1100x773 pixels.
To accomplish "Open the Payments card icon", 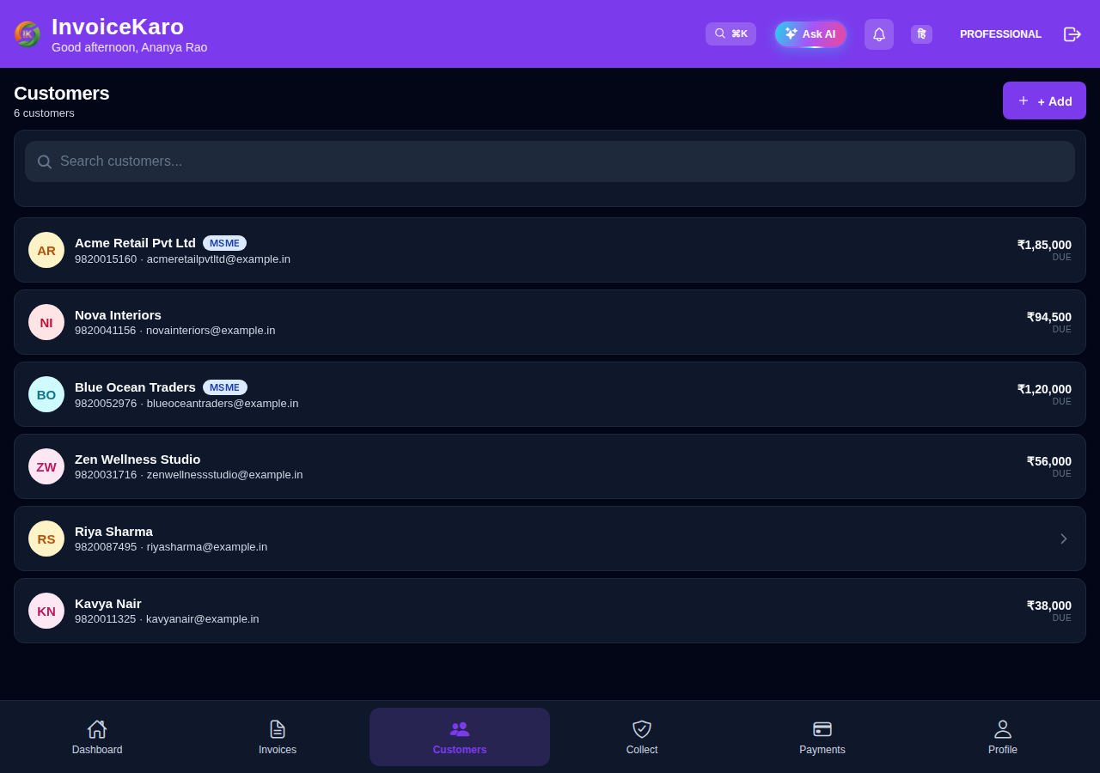I will [x=822, y=729].
